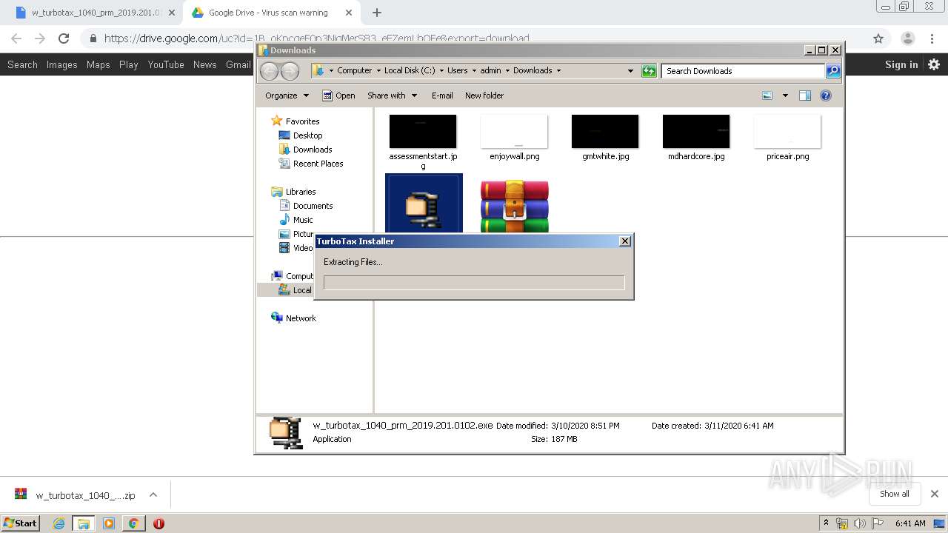Select mdhardcore.jpg thumbnail

pyautogui.click(x=696, y=132)
